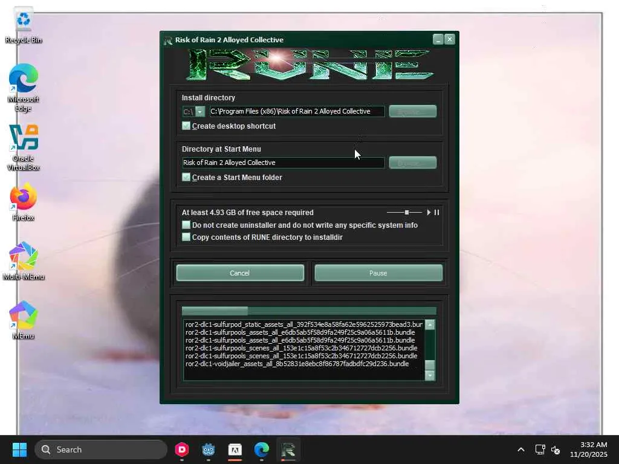Click Browse next to install directory
Image resolution: width=619 pixels, height=464 pixels.
(412, 111)
